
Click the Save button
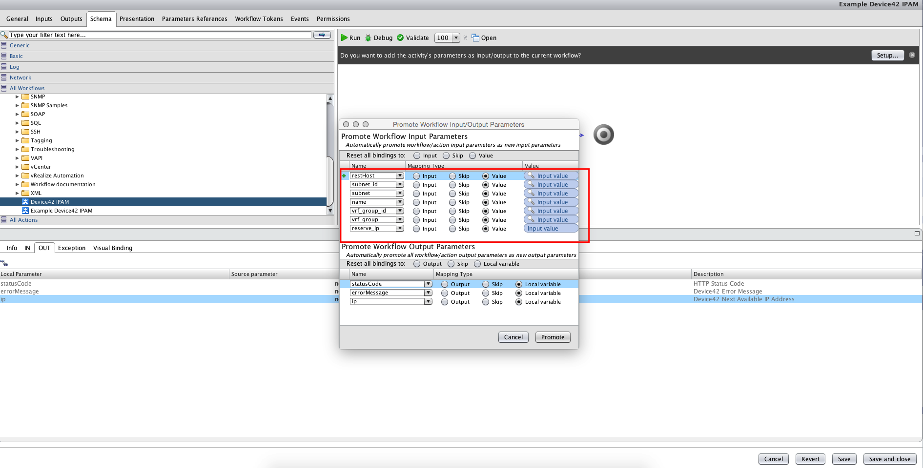pyautogui.click(x=844, y=459)
